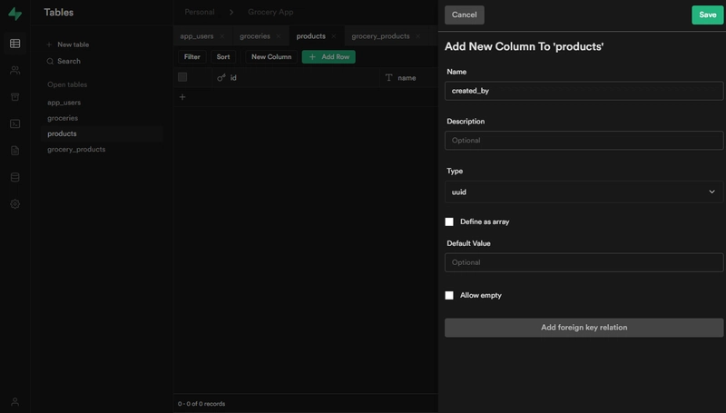The image size is (726, 413).
Task: Toggle the Define as array checkbox
Action: [x=449, y=221]
